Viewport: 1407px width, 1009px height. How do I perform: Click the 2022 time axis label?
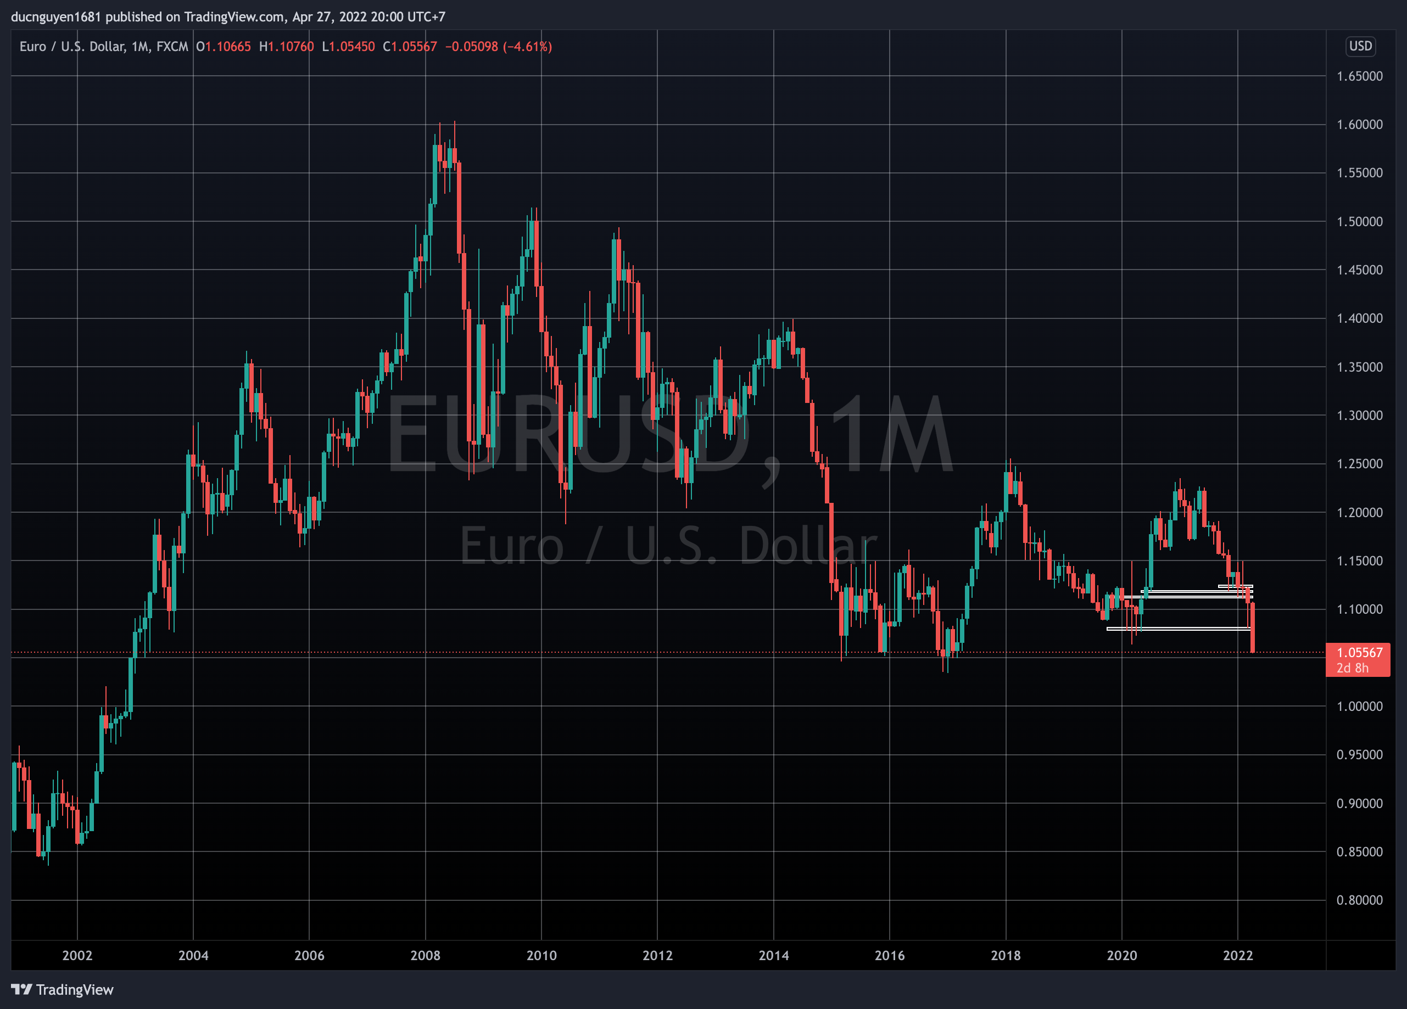pyautogui.click(x=1238, y=955)
